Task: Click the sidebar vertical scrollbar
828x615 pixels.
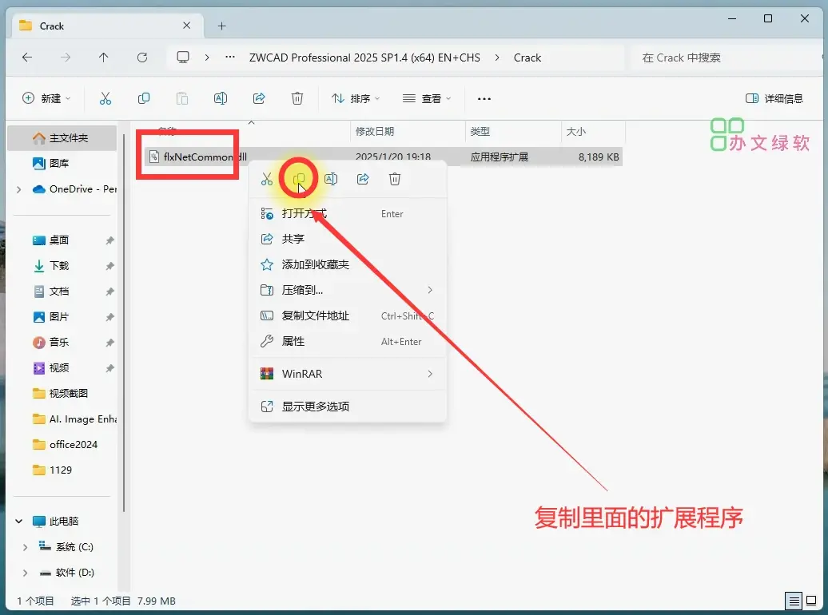Action: [124, 322]
